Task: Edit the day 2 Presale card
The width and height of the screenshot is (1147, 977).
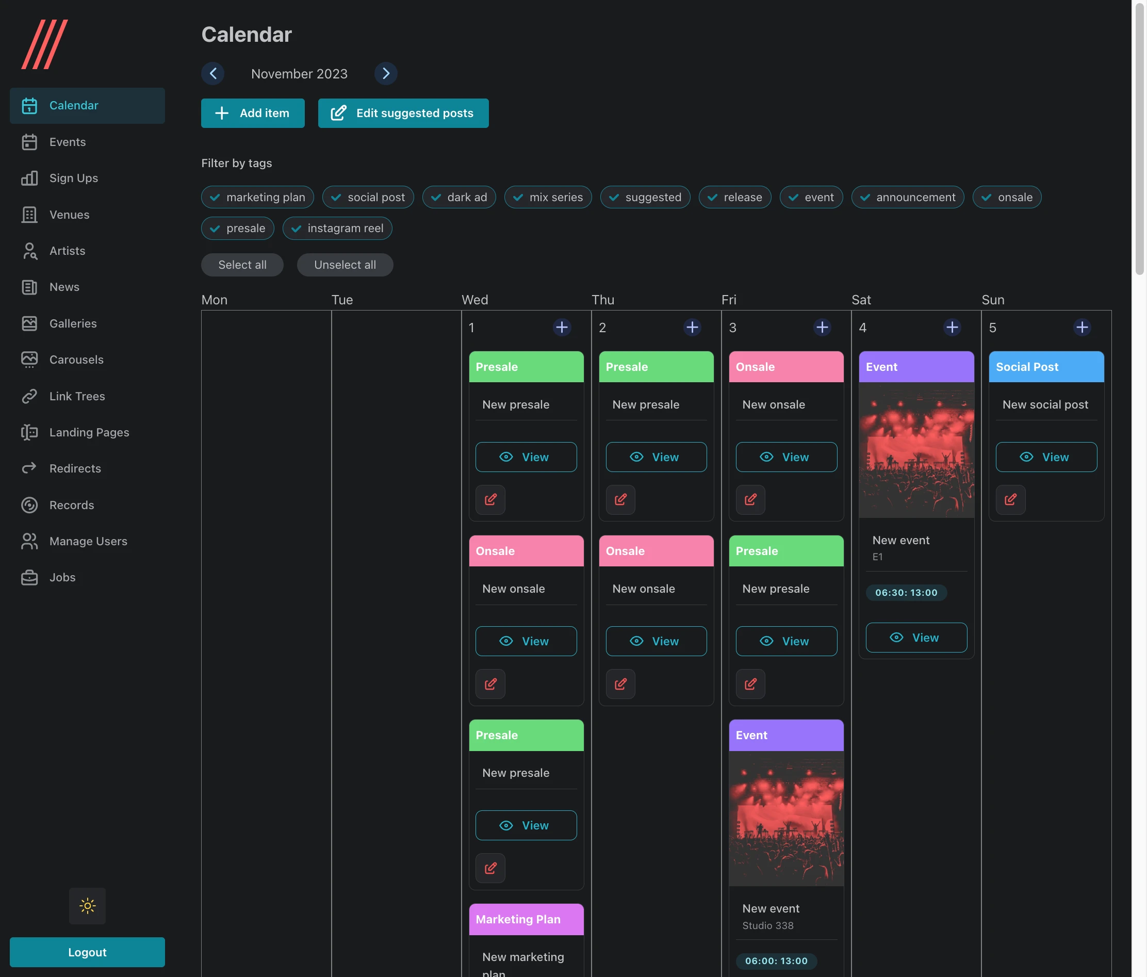Action: coord(620,500)
